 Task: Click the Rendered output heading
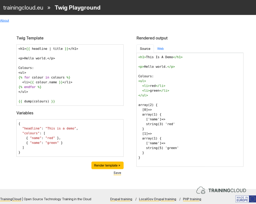(x=152, y=38)
